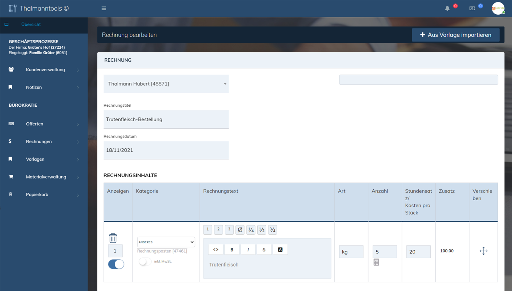The image size is (512, 291).
Task: Insert superscript 3 symbol
Action: (229, 230)
